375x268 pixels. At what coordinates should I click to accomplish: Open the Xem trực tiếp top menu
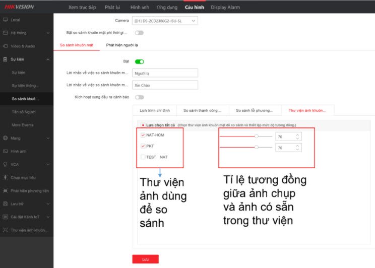click(x=82, y=8)
